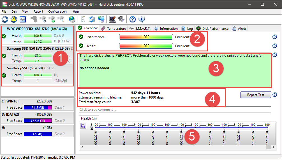Click the save icon beside health graph
The image size is (282, 160).
click(x=83, y=126)
